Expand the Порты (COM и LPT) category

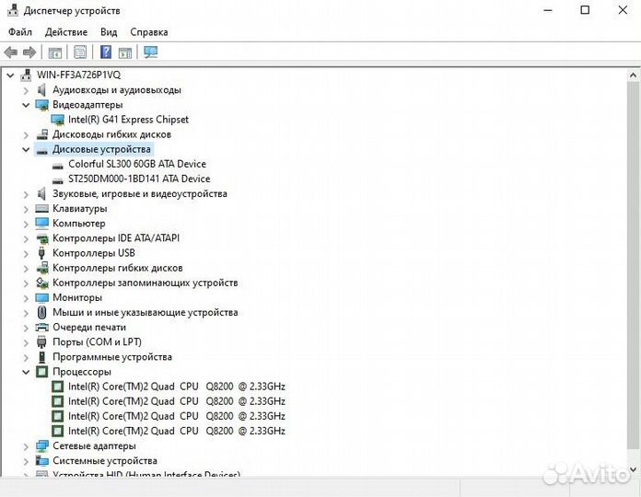coord(26,342)
